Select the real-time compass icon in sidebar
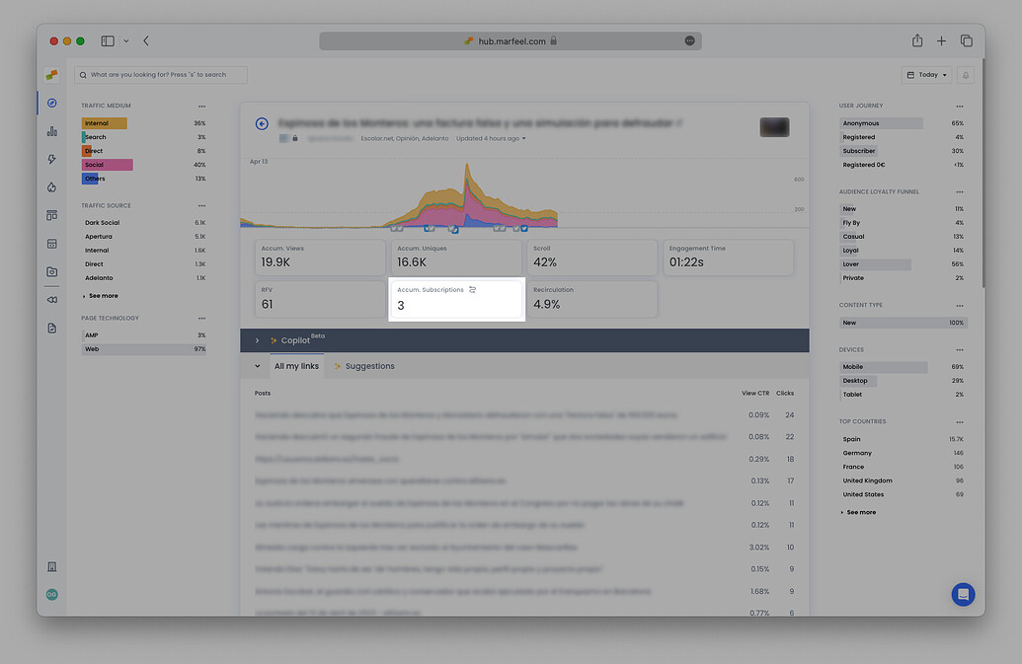1022x664 pixels. [x=51, y=103]
